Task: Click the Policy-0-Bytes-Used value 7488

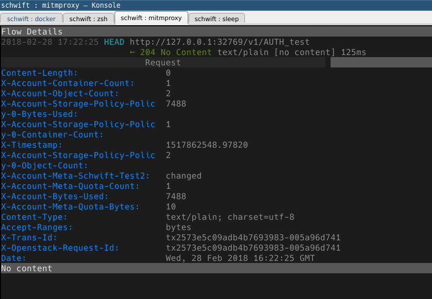Action: [176, 104]
